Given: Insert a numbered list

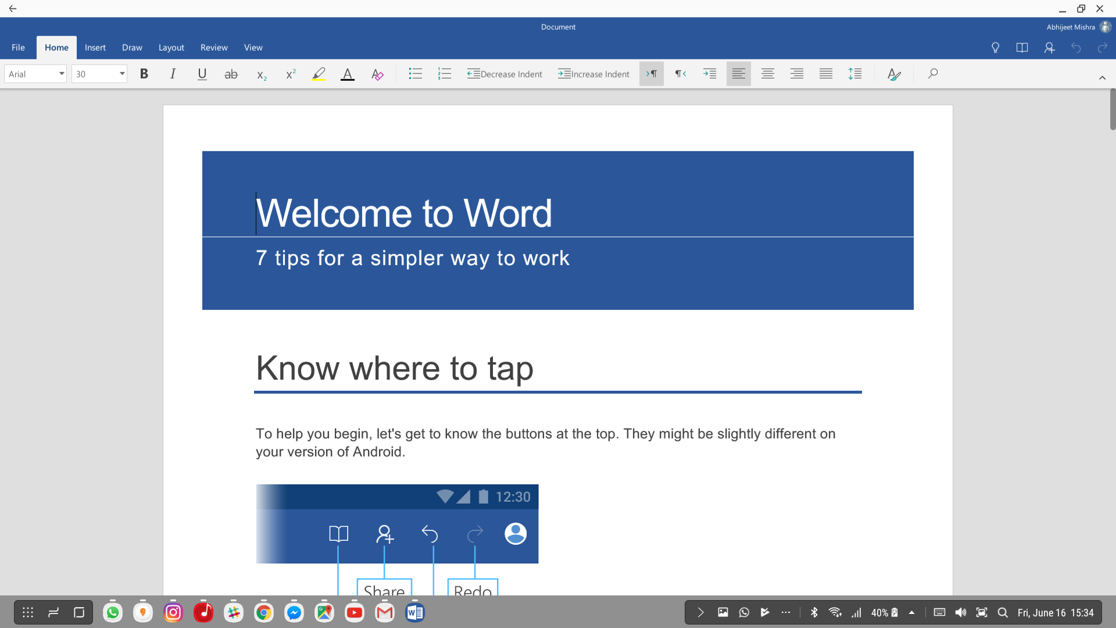Looking at the screenshot, I should (445, 74).
